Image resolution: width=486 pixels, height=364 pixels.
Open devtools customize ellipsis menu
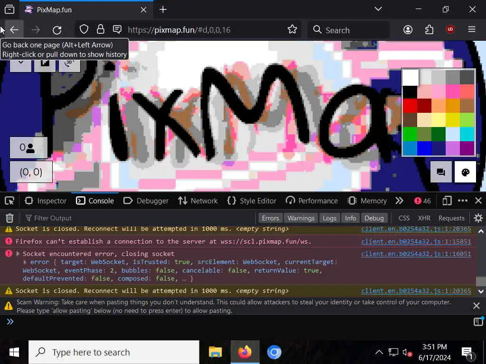click(x=462, y=201)
